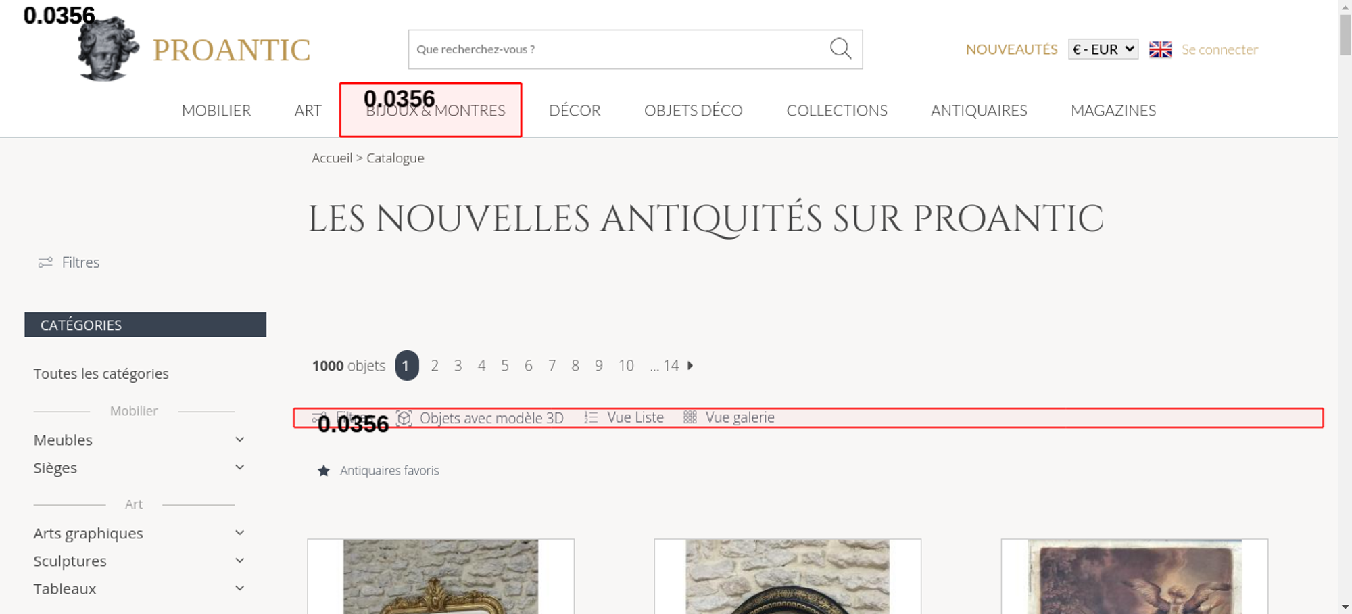Go to page 5 of results
This screenshot has width=1352, height=614.
505,366
